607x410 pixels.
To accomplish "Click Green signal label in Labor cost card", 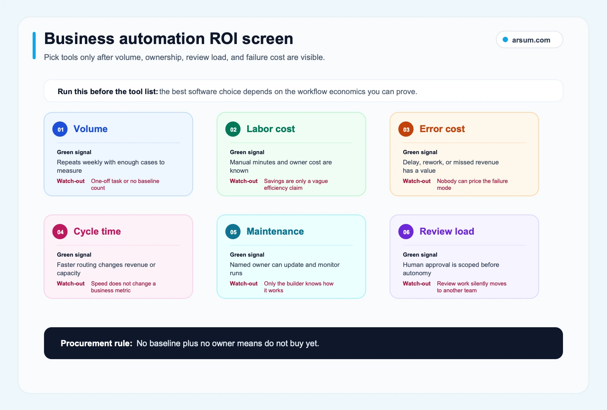I will [247, 152].
